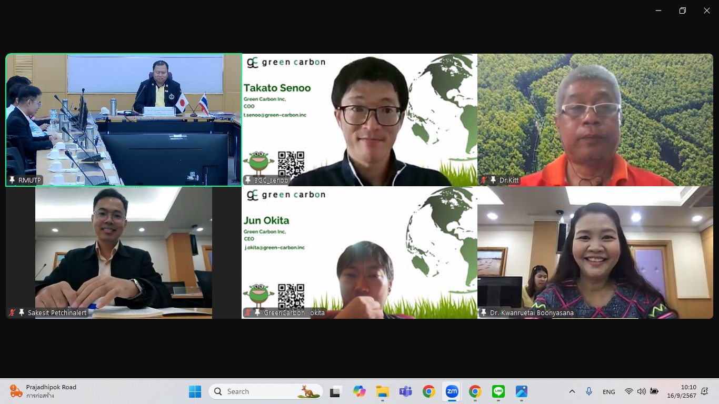Open Copilot from the taskbar
Screen dimensions: 719x404
pos(359,391)
